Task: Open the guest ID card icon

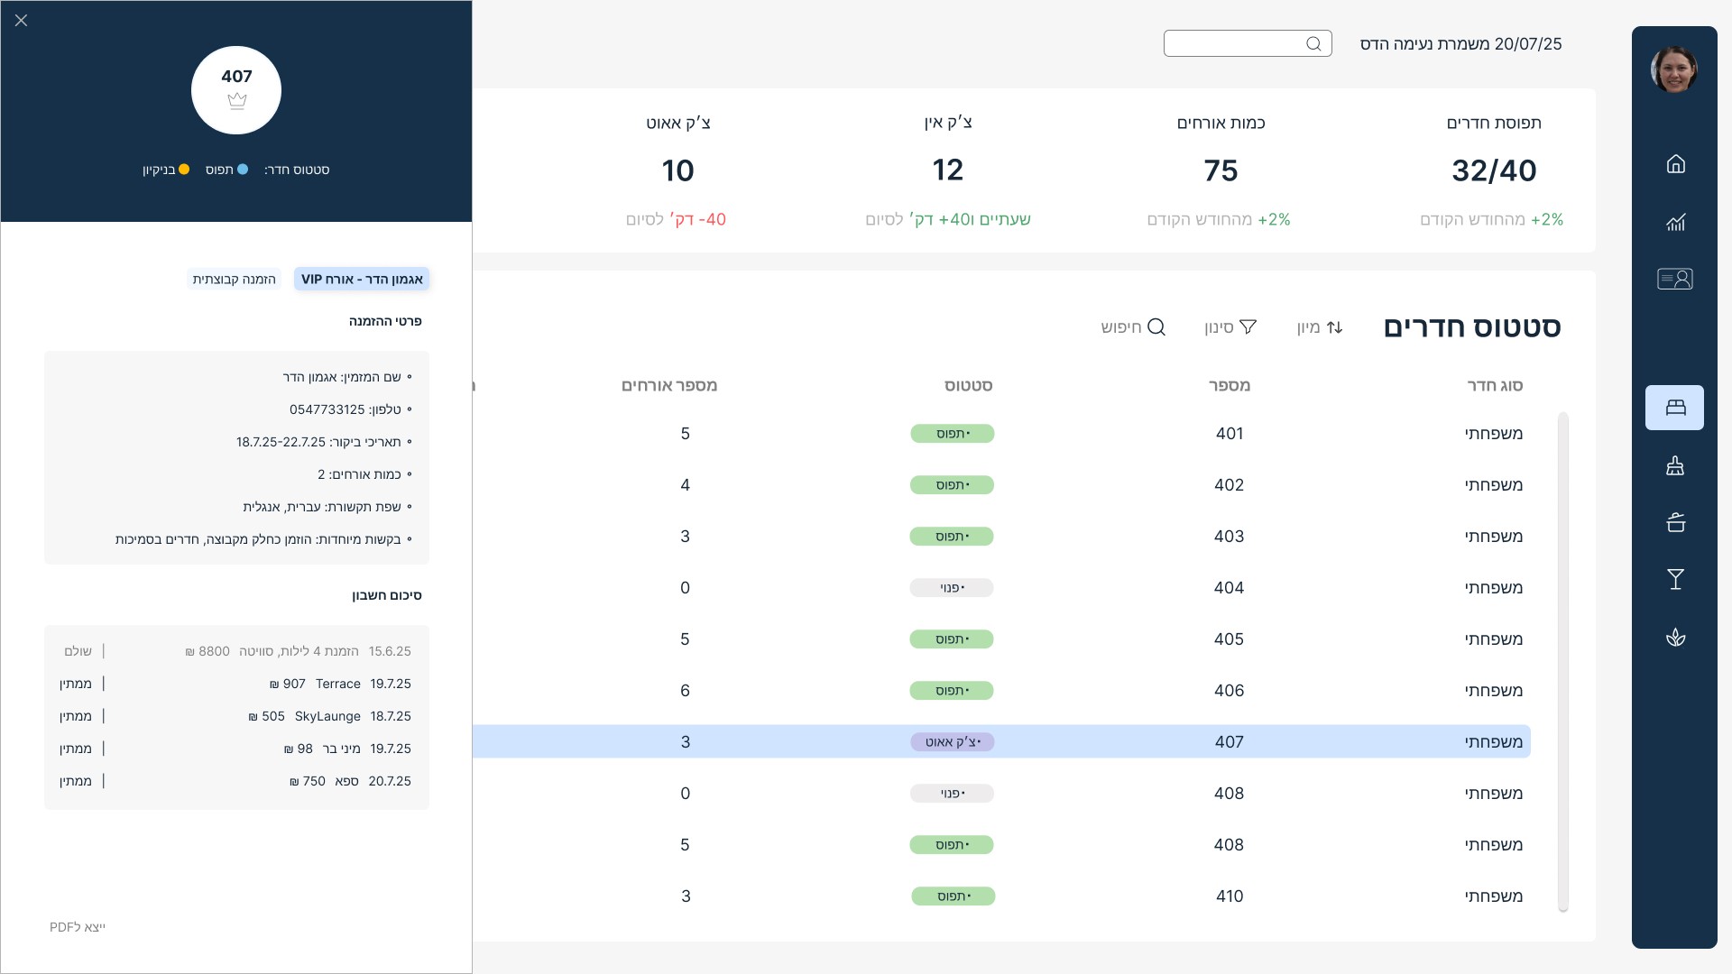Action: pos(1674,279)
